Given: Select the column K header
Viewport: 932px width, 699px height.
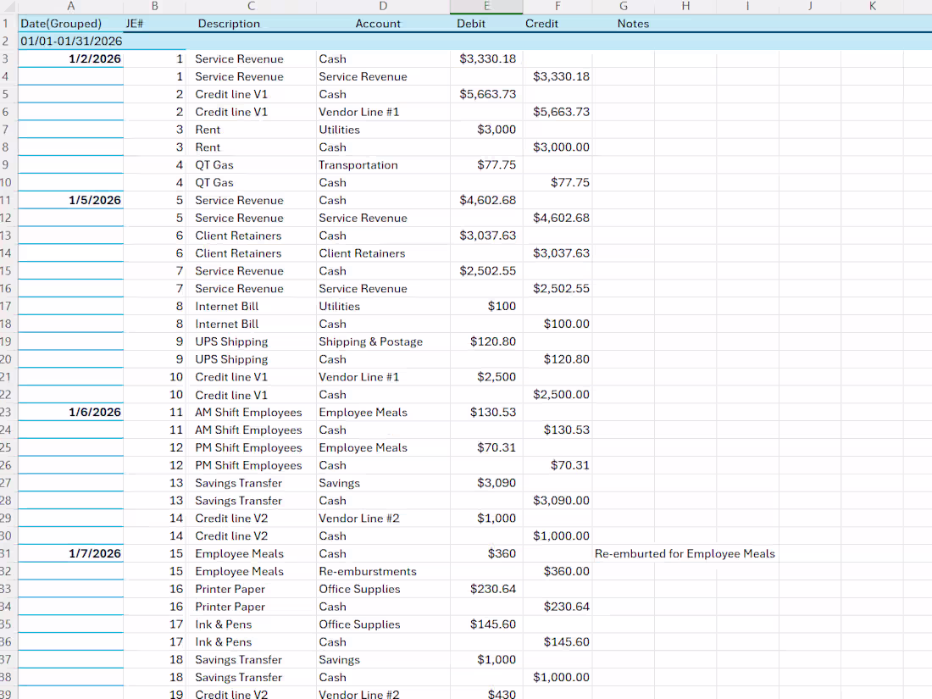Looking at the screenshot, I should click(x=872, y=7).
